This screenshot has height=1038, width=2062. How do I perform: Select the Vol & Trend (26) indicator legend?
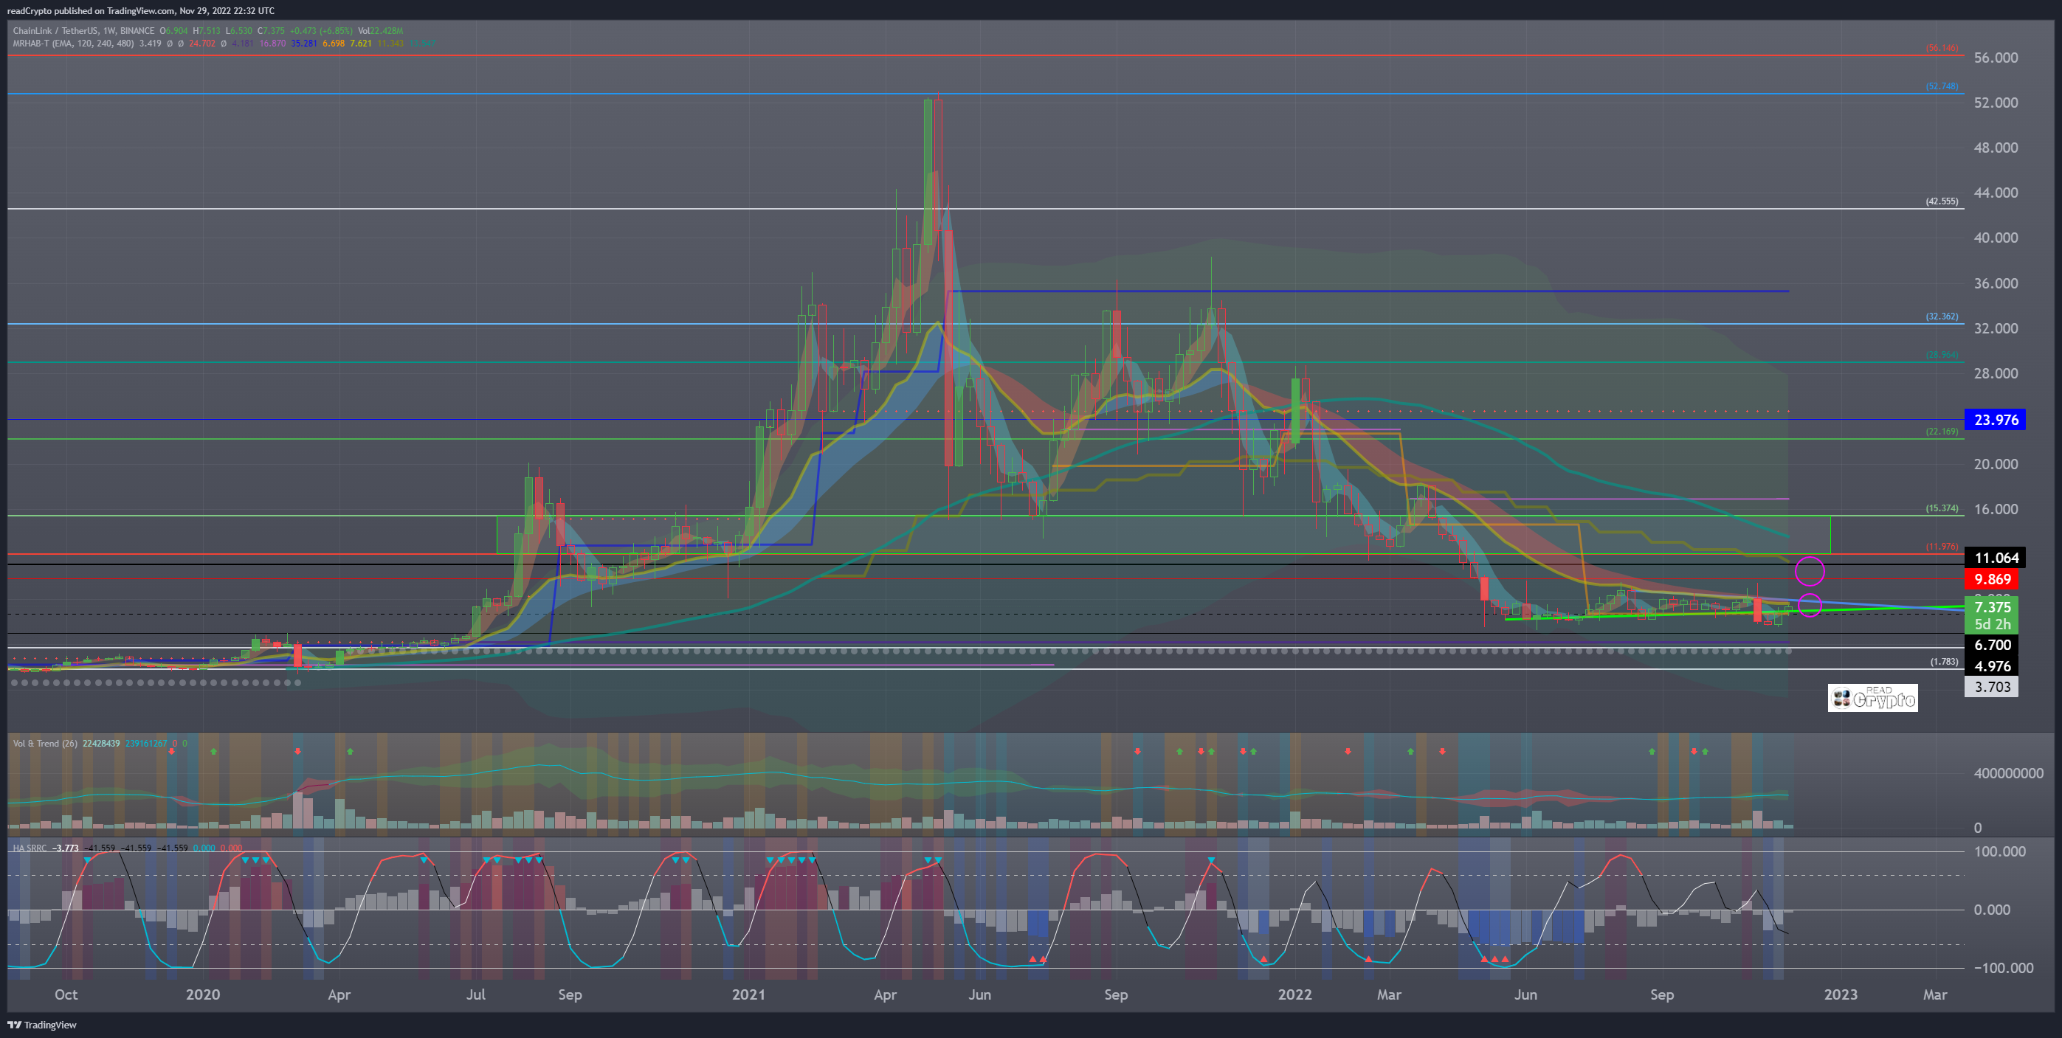(45, 744)
